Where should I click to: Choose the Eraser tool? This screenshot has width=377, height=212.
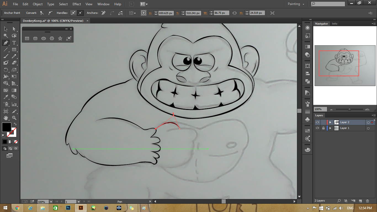(14, 63)
